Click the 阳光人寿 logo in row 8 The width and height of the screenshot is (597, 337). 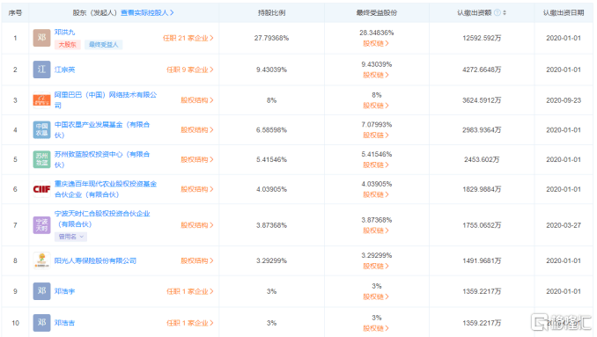[x=41, y=260]
